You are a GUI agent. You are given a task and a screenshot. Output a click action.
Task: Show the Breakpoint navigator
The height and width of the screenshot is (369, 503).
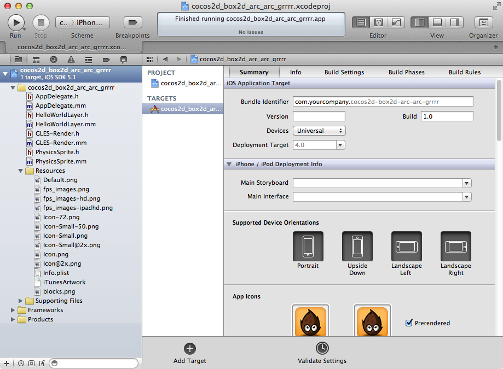coord(106,59)
